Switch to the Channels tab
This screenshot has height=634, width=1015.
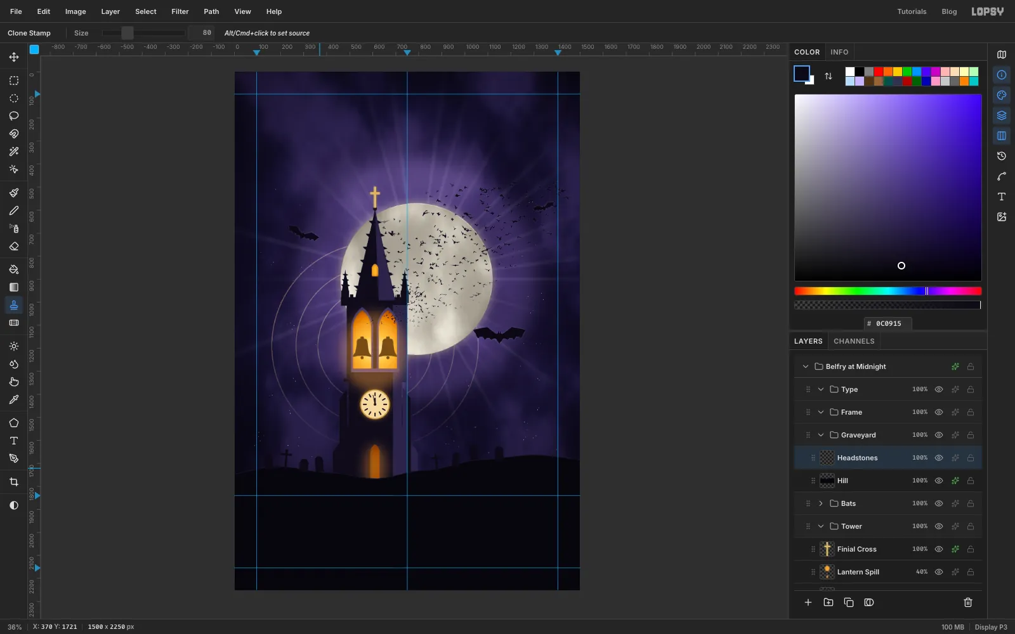pos(854,341)
